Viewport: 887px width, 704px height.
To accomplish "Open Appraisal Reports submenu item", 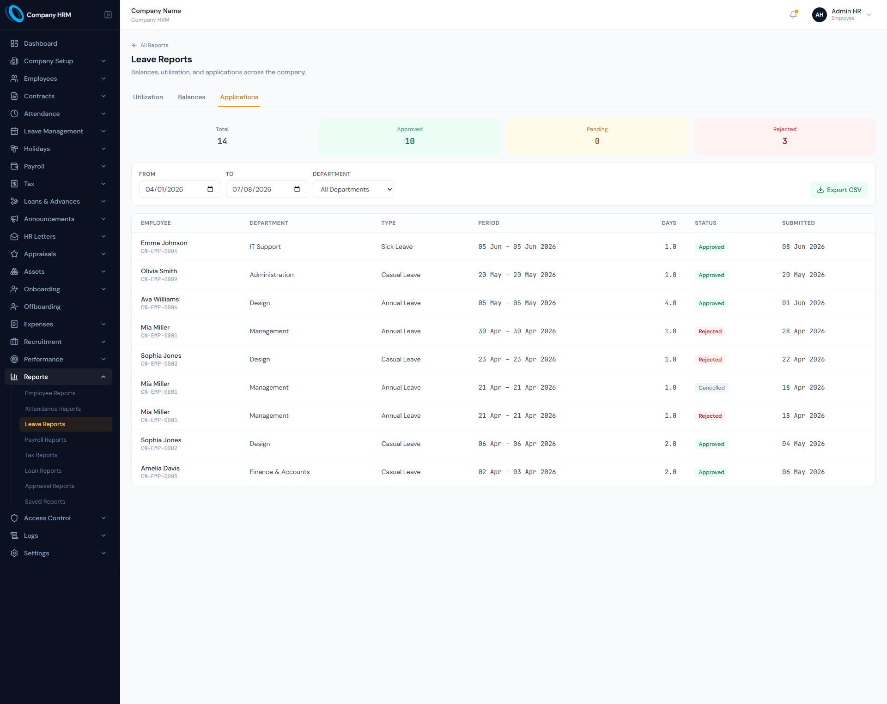I will [49, 486].
